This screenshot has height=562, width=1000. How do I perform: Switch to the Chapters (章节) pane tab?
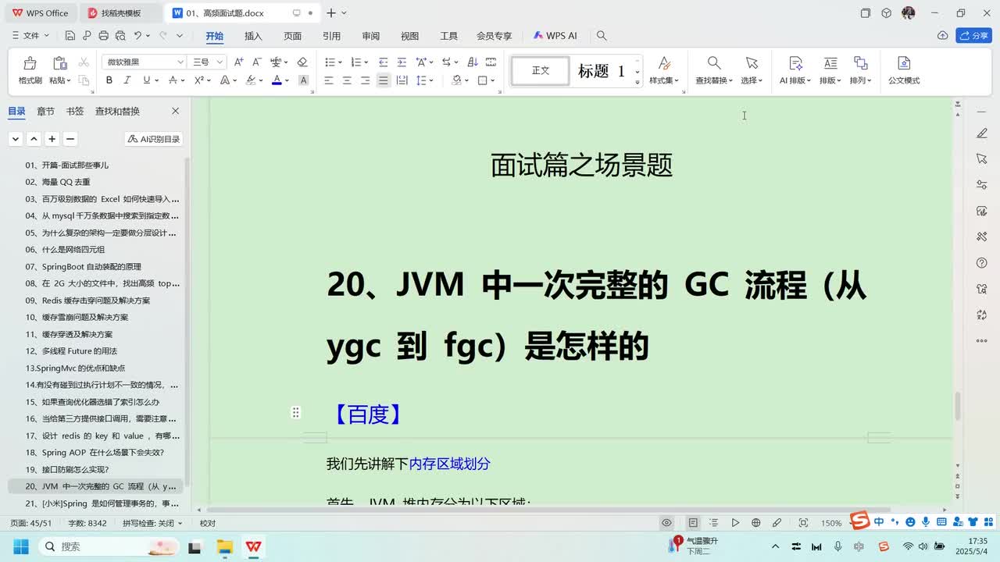click(x=46, y=111)
